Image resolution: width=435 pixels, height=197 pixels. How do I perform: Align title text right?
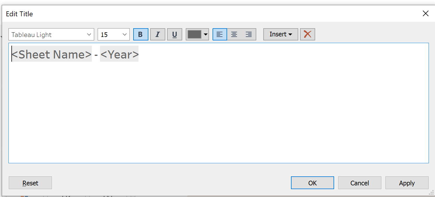click(x=249, y=34)
